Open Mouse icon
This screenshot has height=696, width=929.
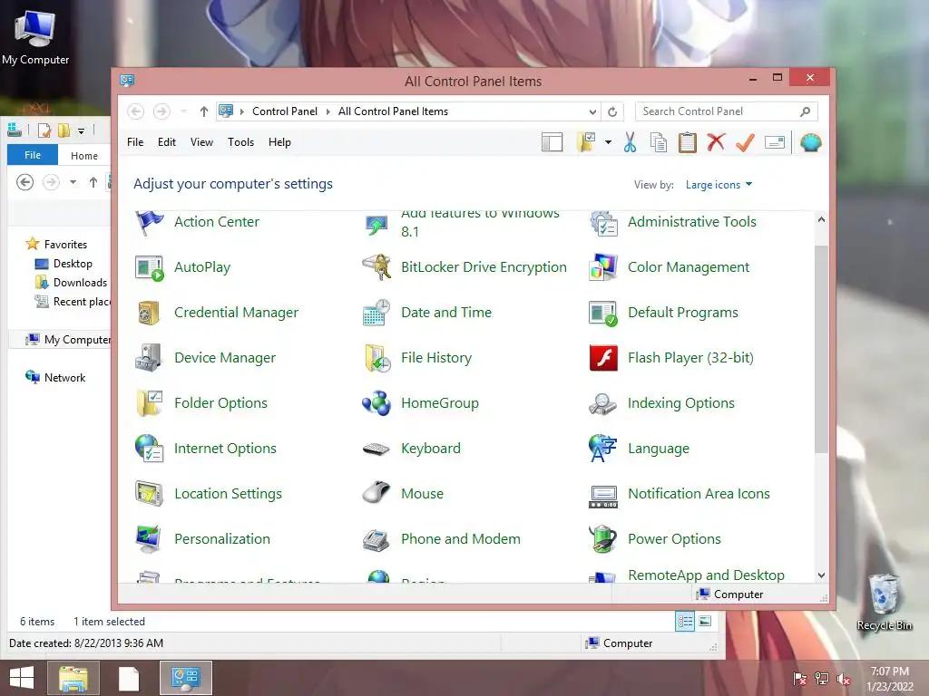(376, 492)
